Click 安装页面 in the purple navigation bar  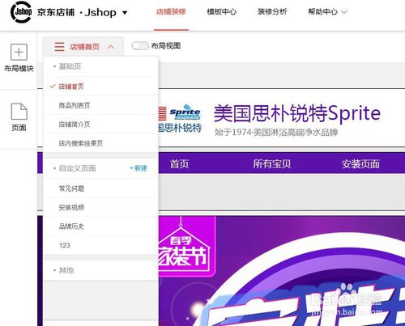(x=360, y=163)
